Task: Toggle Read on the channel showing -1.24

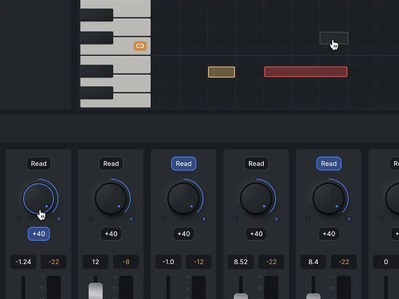Action: pos(39,163)
